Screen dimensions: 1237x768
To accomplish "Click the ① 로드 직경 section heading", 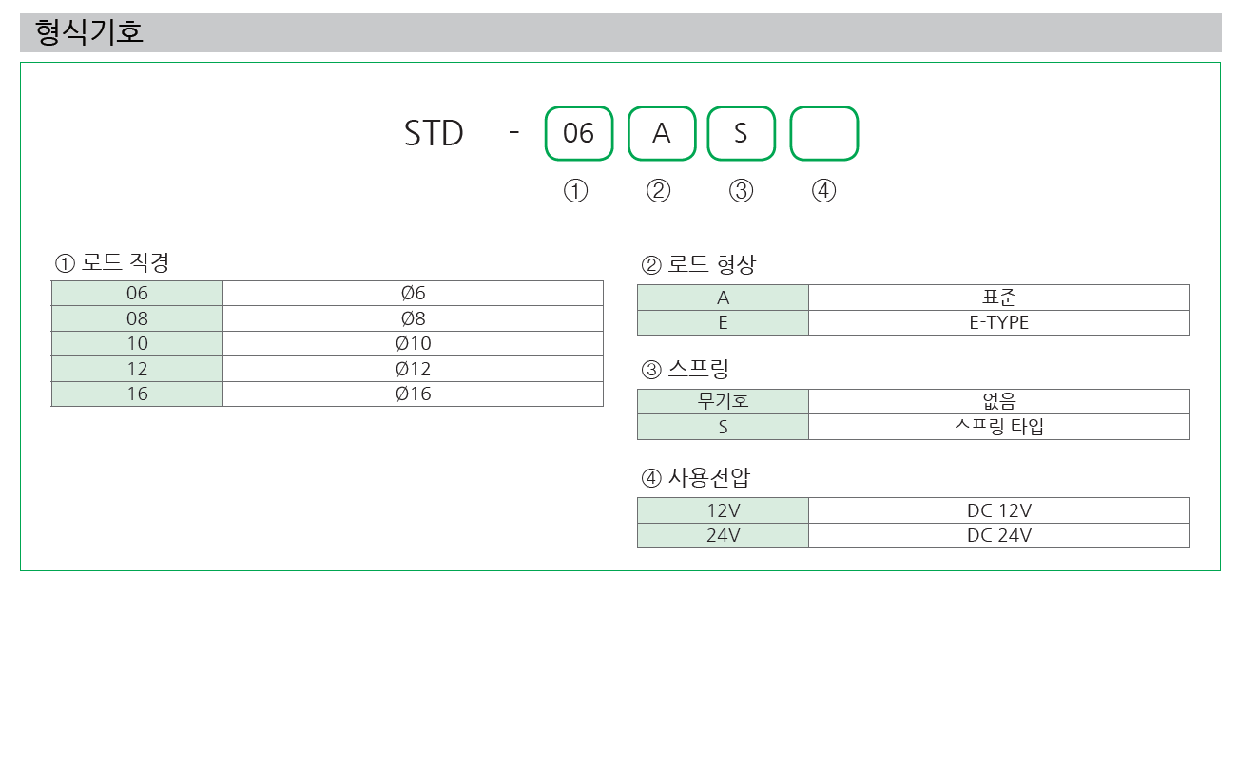I will (113, 262).
